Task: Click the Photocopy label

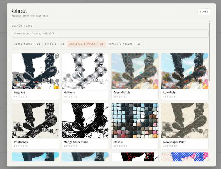Action: [21, 142]
